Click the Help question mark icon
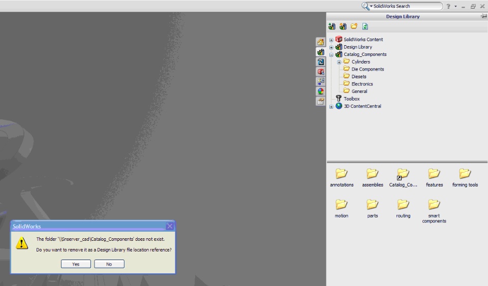Image resolution: width=488 pixels, height=286 pixels. (x=448, y=6)
